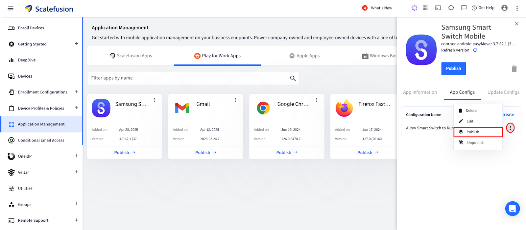The width and height of the screenshot is (526, 230).
Task: Switch to App Information tab
Action: pos(420,92)
